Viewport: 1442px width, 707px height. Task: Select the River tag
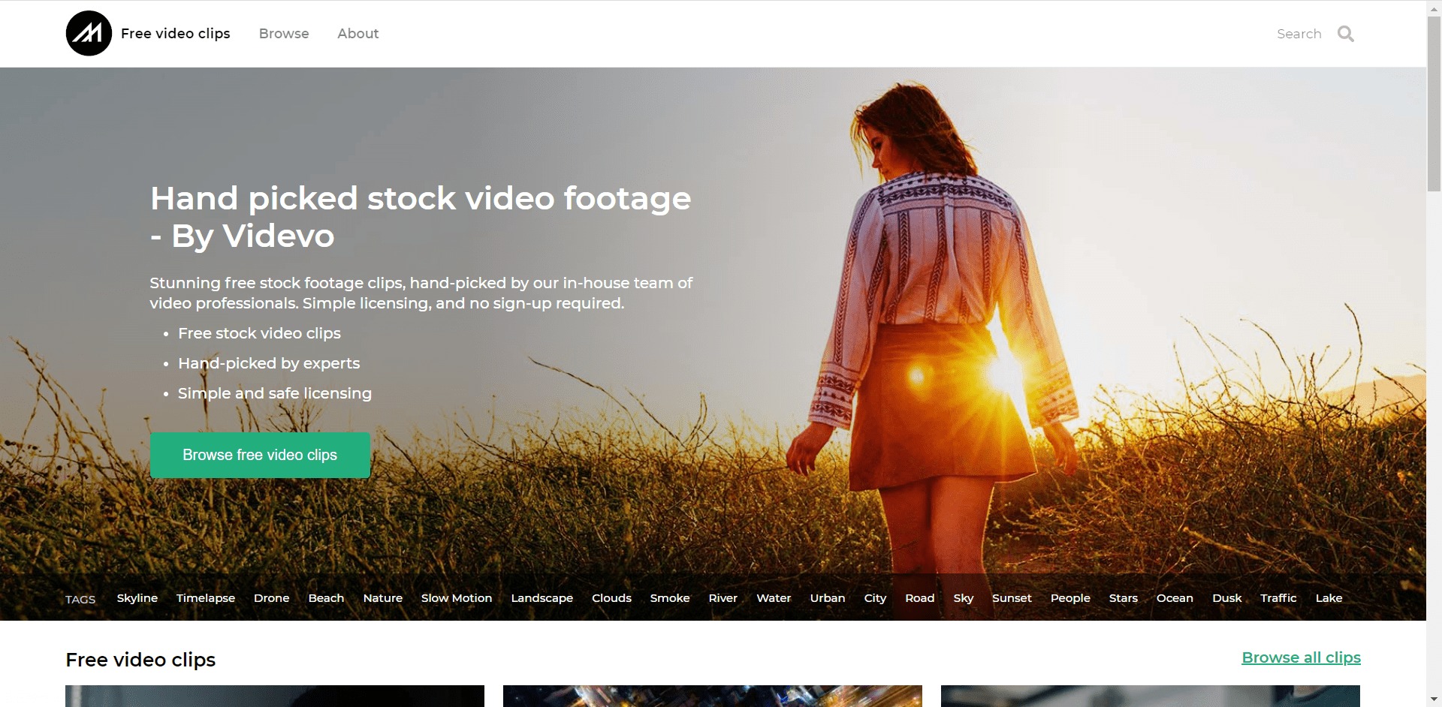pyautogui.click(x=723, y=598)
